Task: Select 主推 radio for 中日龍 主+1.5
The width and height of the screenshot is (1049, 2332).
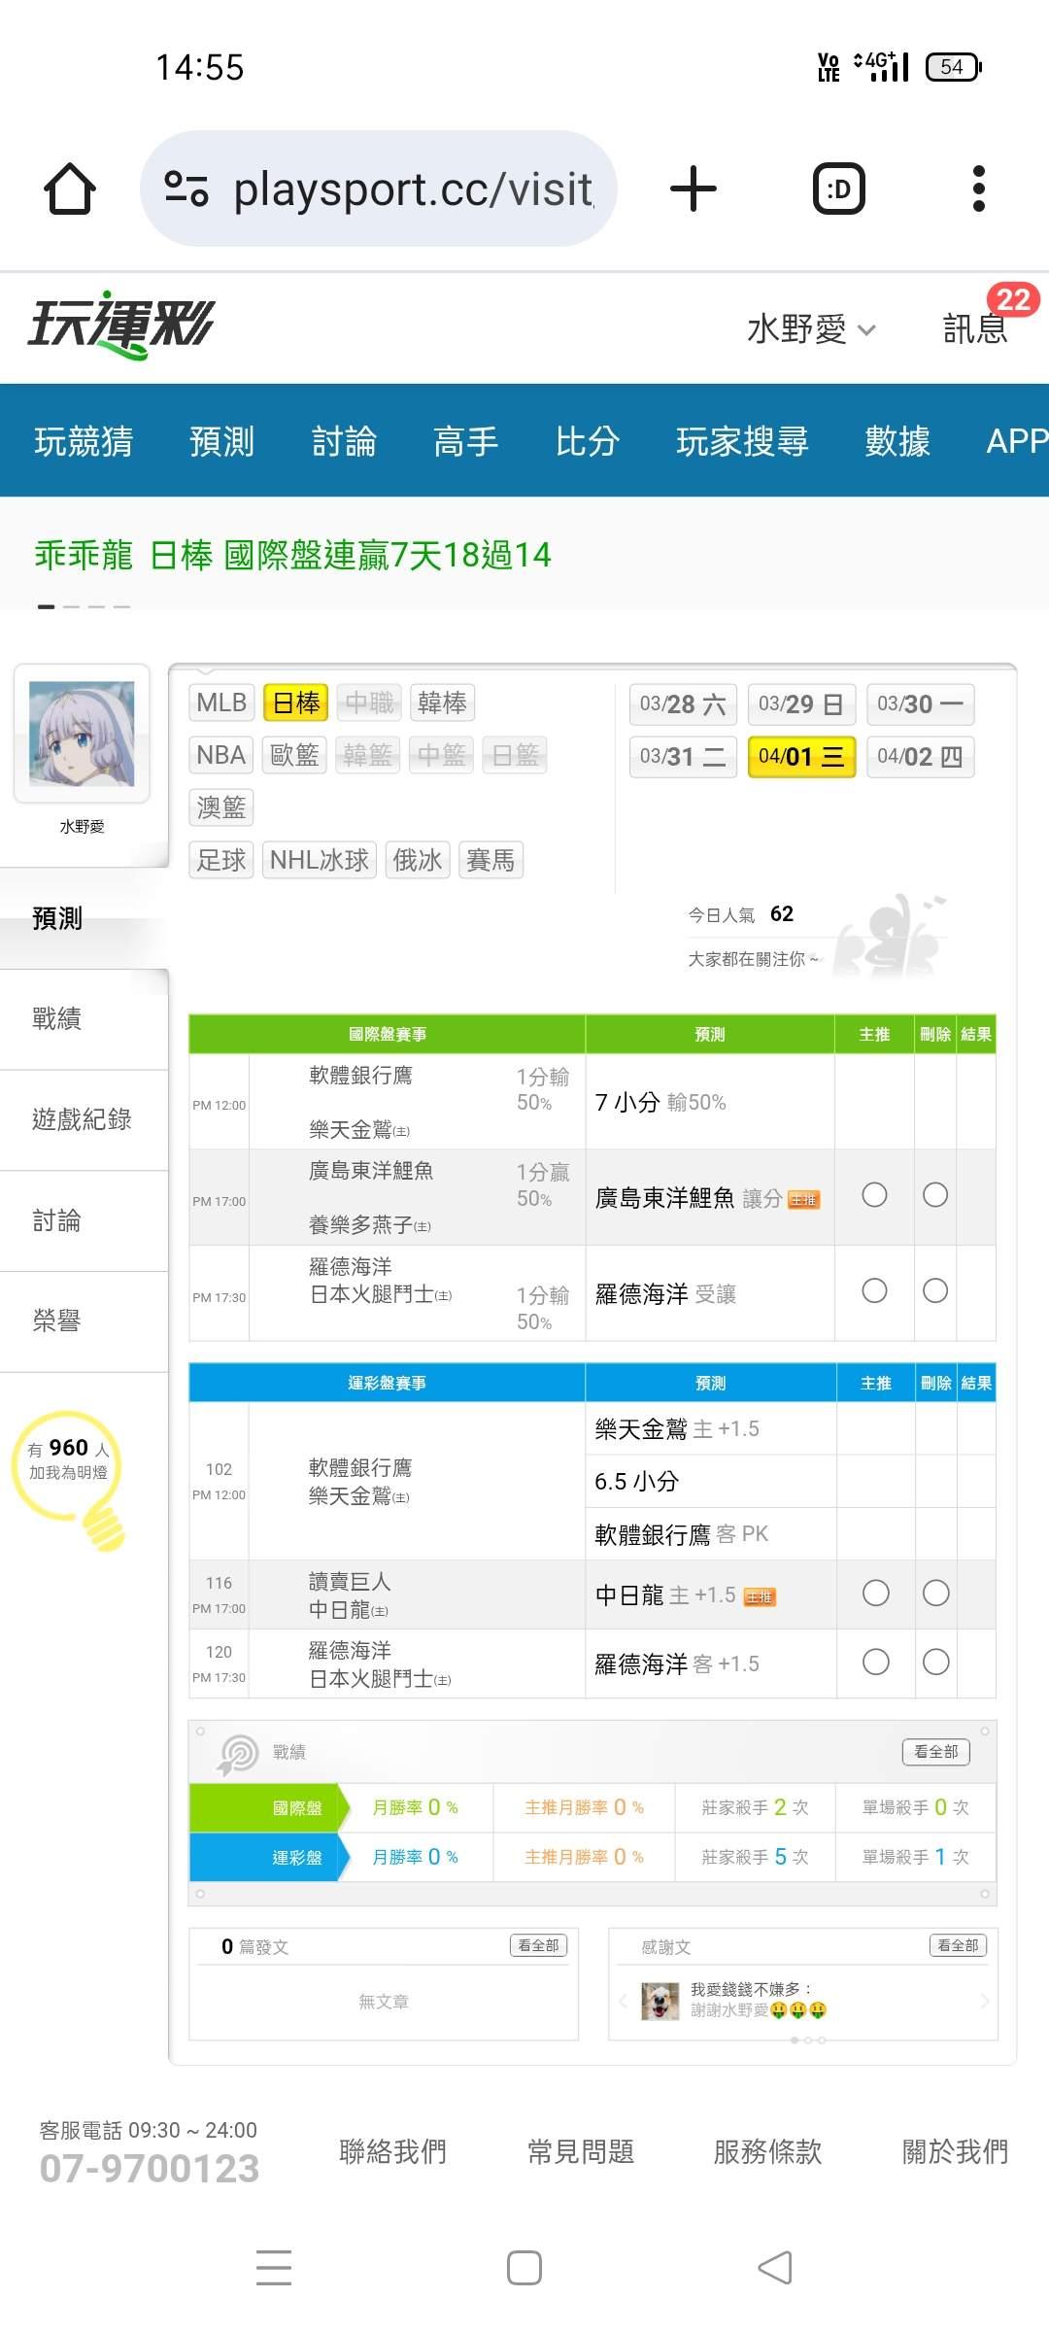Action: click(x=876, y=1594)
